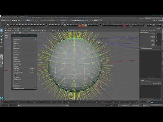Click the Redo arrow on status line

(x=20, y=20)
